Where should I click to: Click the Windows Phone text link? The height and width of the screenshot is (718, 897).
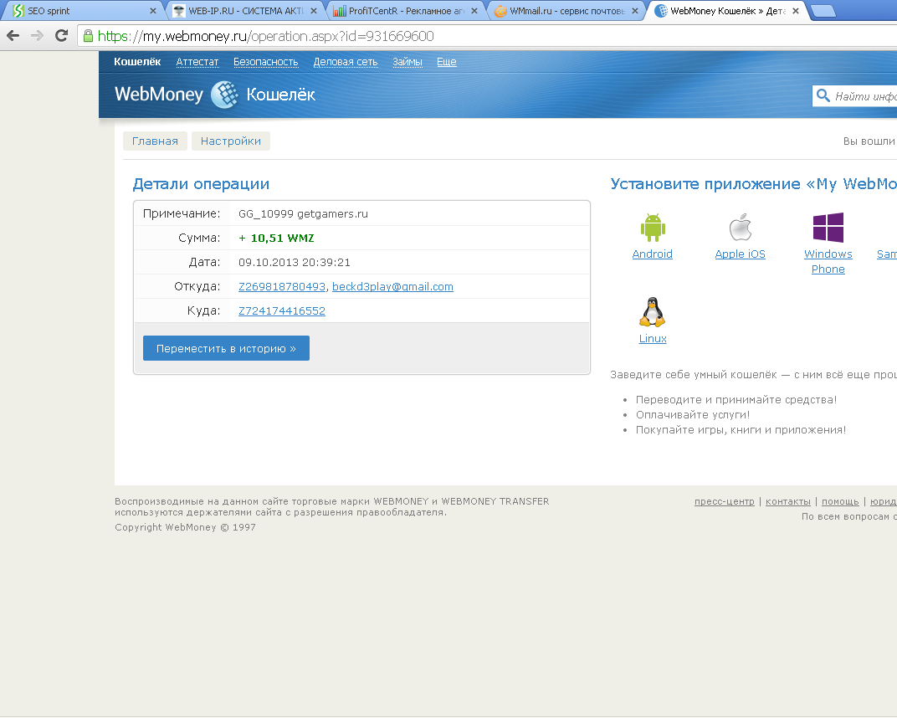click(x=828, y=261)
